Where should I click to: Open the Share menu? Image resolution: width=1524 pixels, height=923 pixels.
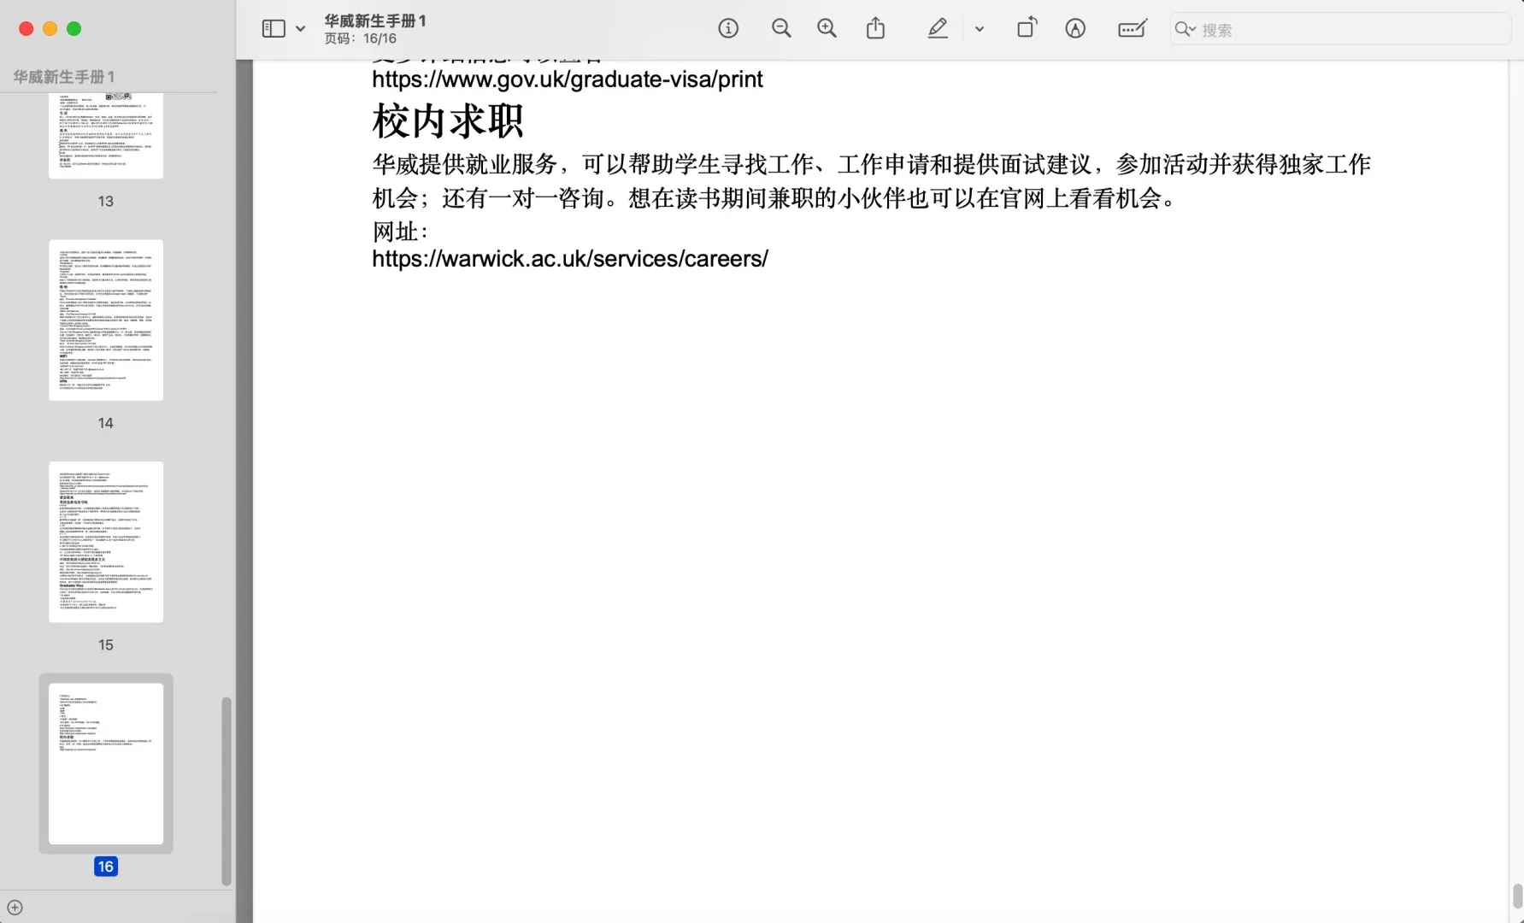click(x=875, y=29)
